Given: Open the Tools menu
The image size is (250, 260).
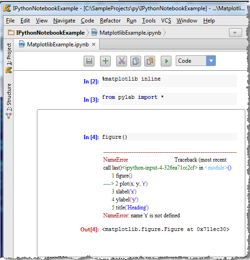Looking at the screenshot, I should point(149,21).
